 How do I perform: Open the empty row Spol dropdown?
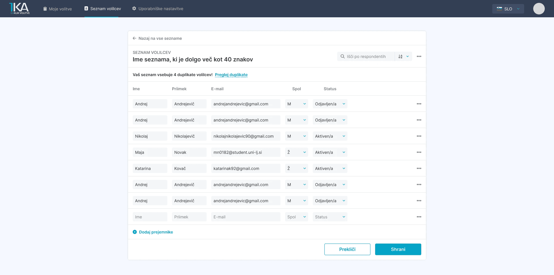coord(297,217)
